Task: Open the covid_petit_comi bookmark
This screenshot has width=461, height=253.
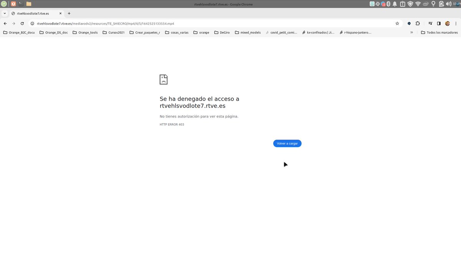Action: tap(281, 33)
